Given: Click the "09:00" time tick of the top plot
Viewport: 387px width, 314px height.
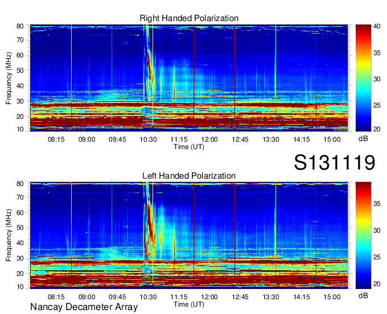Looking at the screenshot, I should (87, 139).
